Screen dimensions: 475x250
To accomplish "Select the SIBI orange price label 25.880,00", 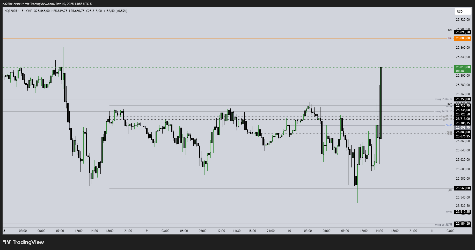I will click(x=463, y=38).
